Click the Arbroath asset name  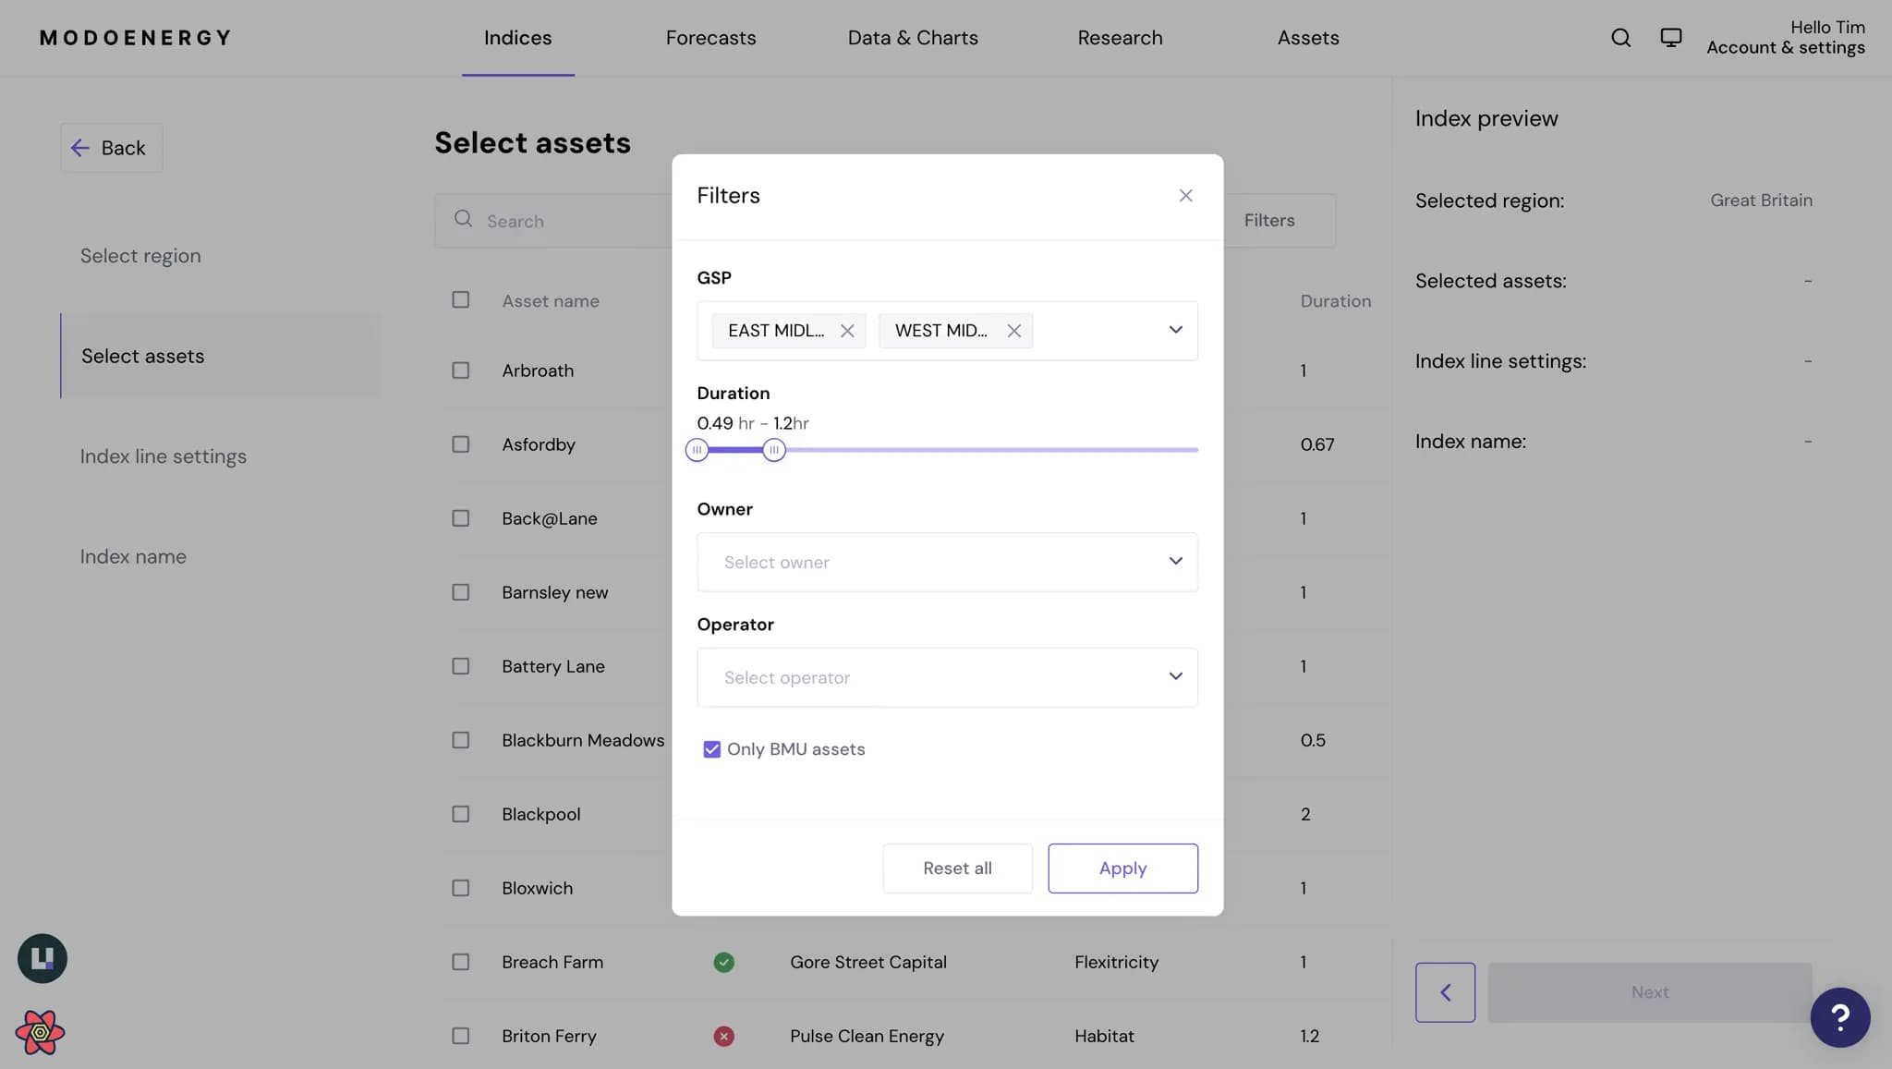538,371
